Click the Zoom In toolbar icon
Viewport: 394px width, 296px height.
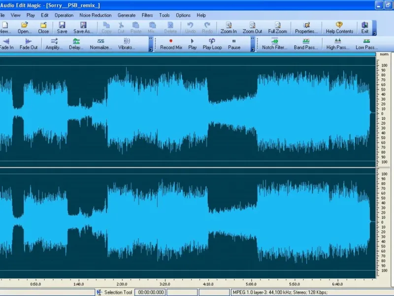229,27
